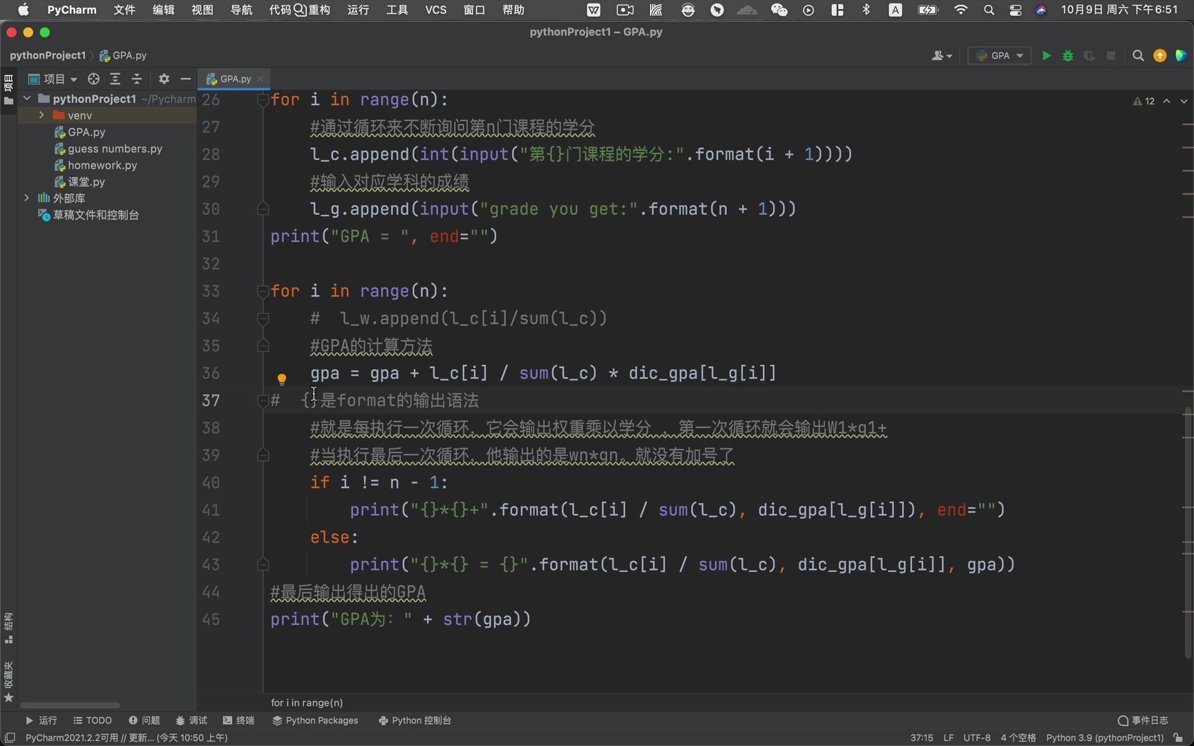1194x746 pixels.
Task: Click the 37:15 caret position indicator
Action: click(922, 738)
